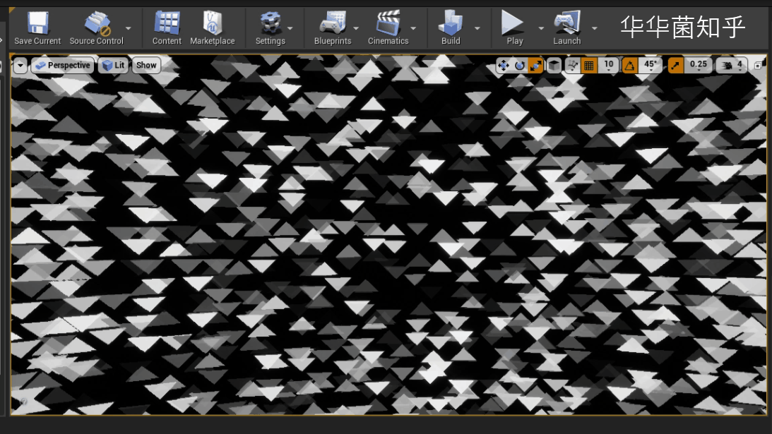Open the scale snap 0.25 dropdown

[x=698, y=65]
